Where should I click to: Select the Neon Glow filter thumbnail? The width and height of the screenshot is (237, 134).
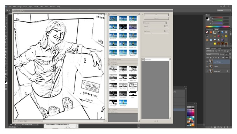tap(133, 27)
